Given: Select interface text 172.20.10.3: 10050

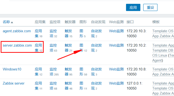Looking at the screenshot, I should [x=137, y=33].
